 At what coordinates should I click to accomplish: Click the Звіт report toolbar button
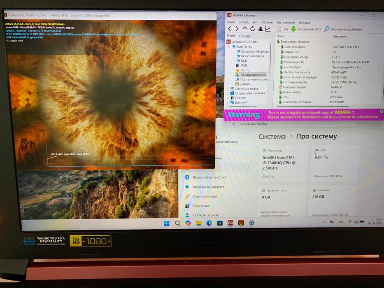[x=282, y=29]
